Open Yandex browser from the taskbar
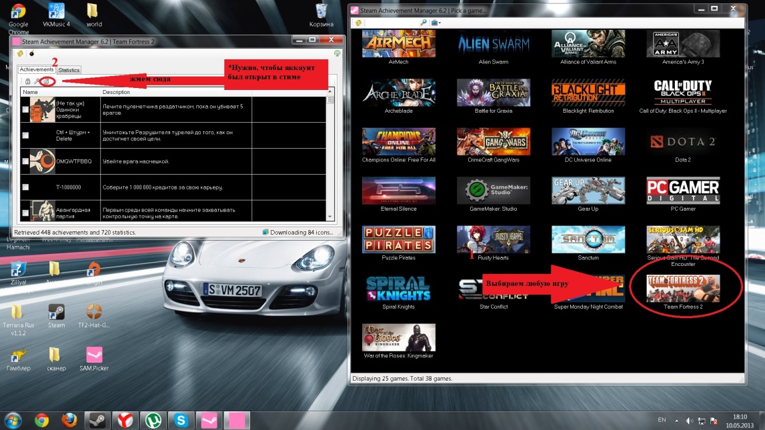The height and width of the screenshot is (430, 765). [125, 420]
